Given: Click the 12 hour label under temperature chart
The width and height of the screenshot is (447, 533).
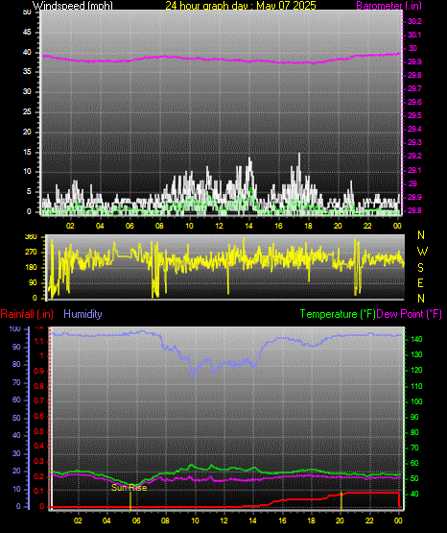Looking at the screenshot, I should coord(223,521).
